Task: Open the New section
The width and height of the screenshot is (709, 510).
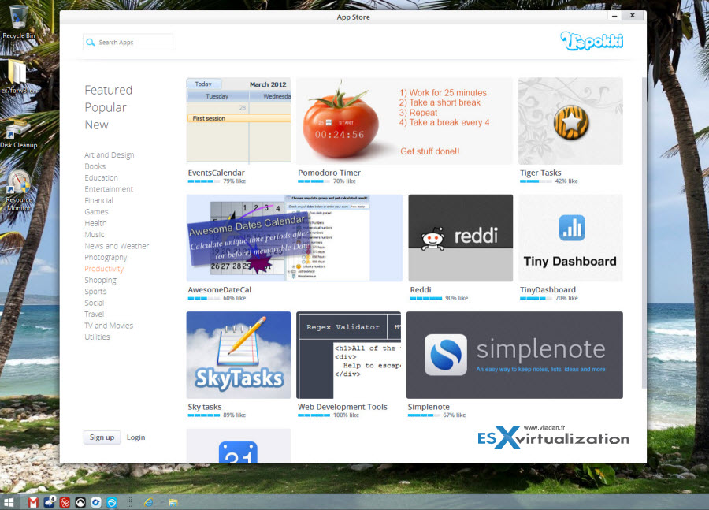Action: pos(96,125)
